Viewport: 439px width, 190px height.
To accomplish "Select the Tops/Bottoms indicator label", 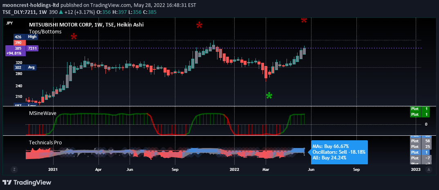I will pos(45,31).
